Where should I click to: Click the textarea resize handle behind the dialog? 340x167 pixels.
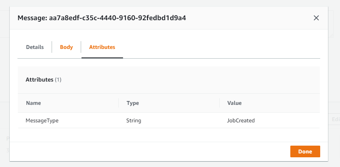click(332, 35)
